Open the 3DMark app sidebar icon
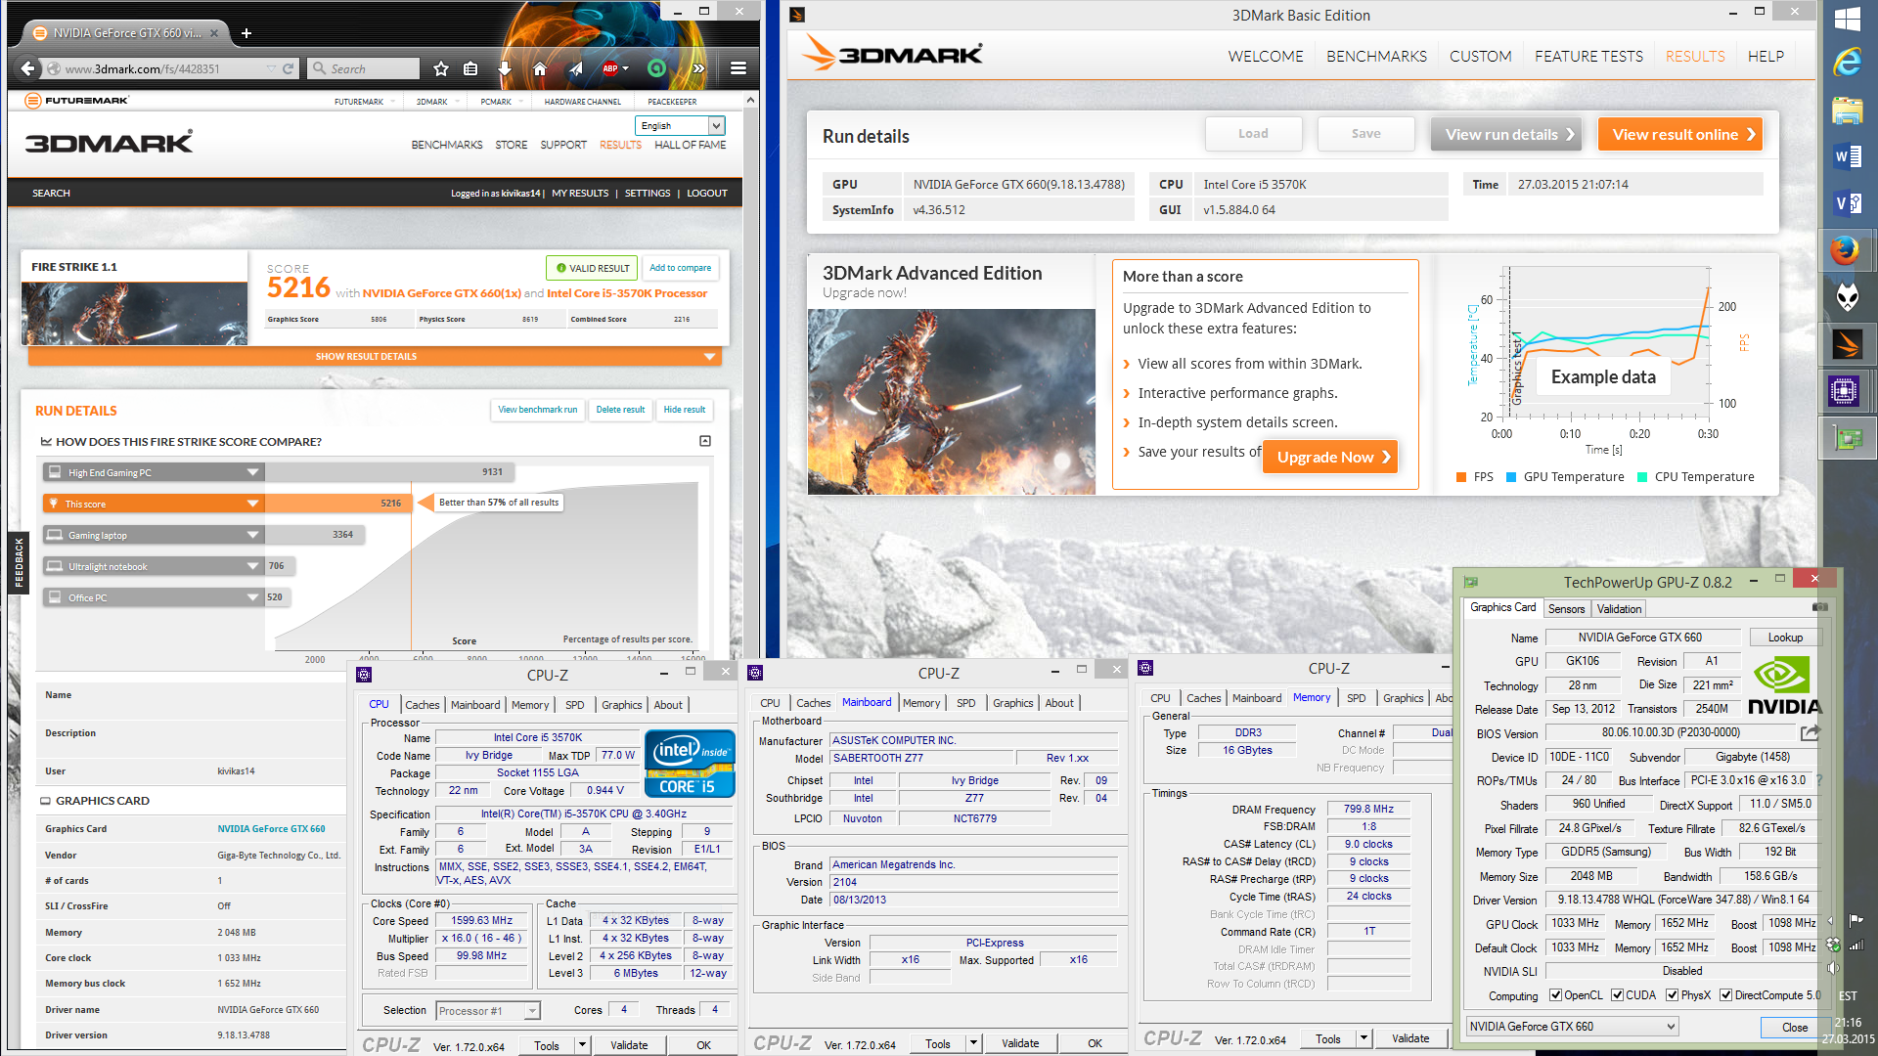The image size is (1878, 1056). tap(1847, 344)
